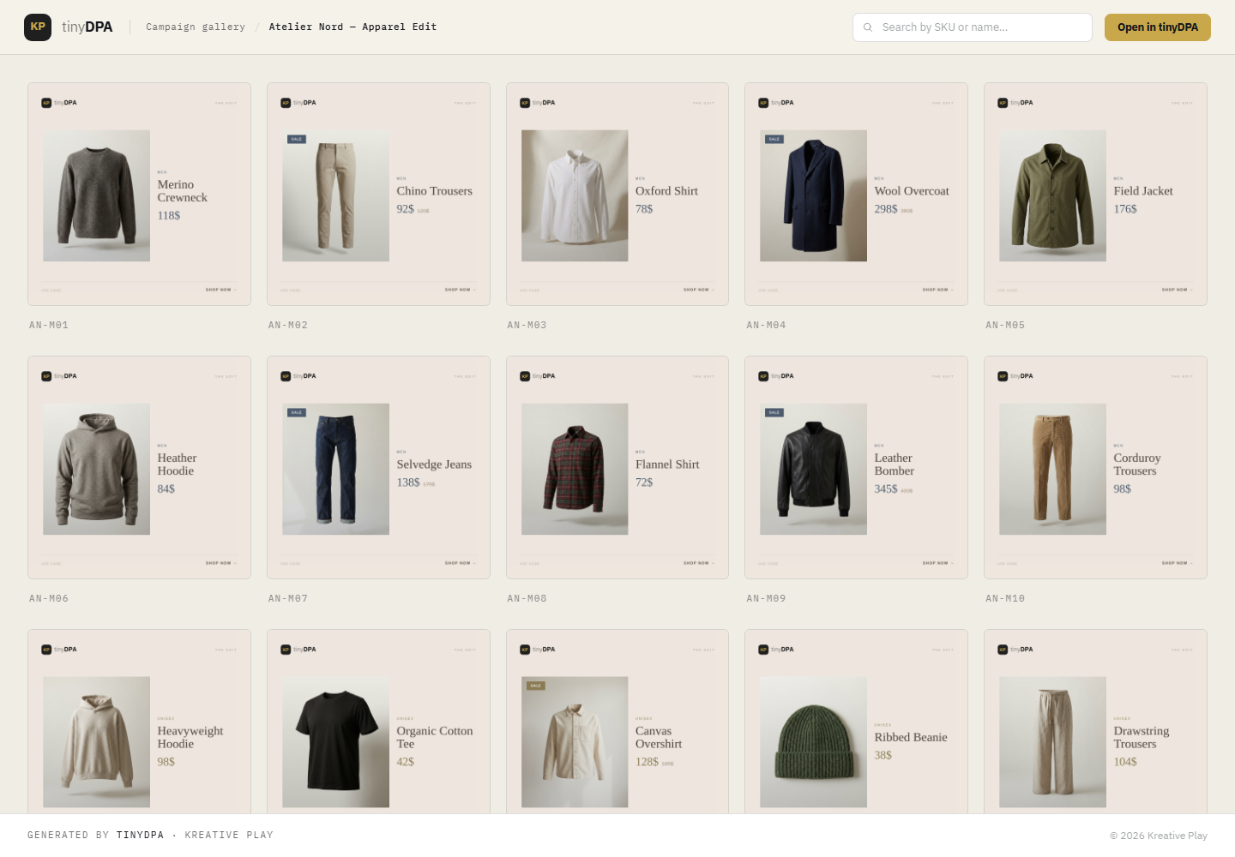The height and width of the screenshot is (857, 1235).
Task: Click the SKU label AN-M09
Action: coord(766,599)
